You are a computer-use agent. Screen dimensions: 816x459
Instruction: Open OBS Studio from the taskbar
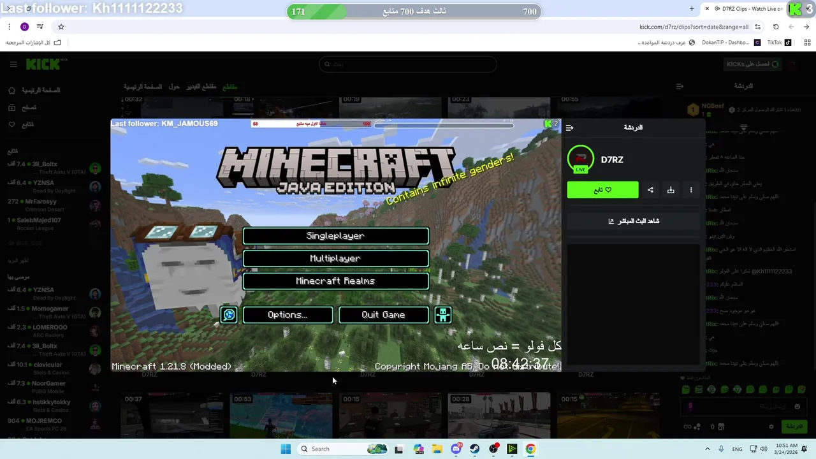(x=493, y=449)
